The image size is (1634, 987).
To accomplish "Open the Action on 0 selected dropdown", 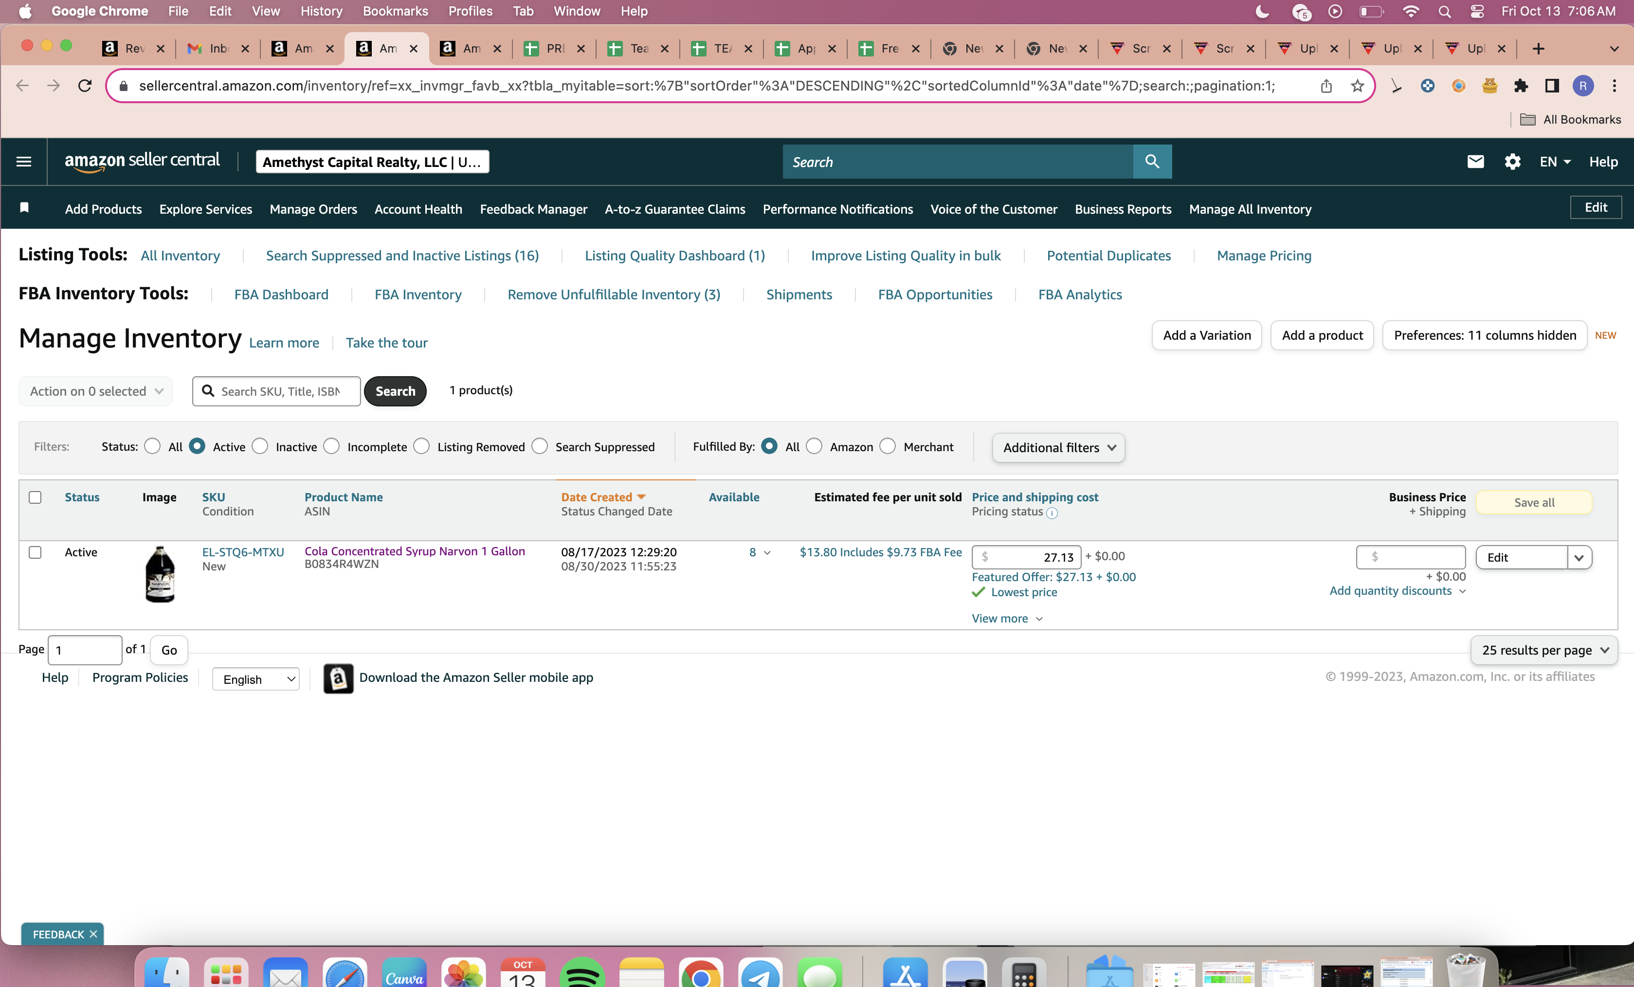I will tap(96, 391).
